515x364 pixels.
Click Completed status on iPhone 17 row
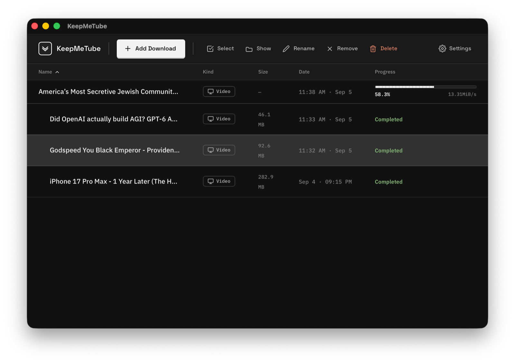tap(389, 182)
